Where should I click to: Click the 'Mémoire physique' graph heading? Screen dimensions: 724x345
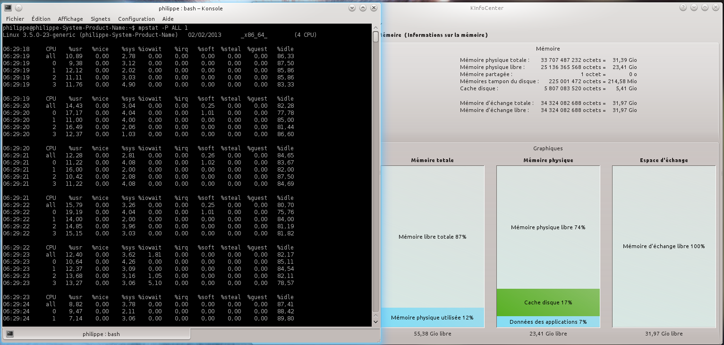point(548,160)
